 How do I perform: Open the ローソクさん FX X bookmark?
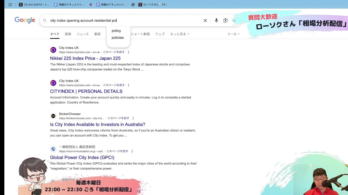click(153, 5)
